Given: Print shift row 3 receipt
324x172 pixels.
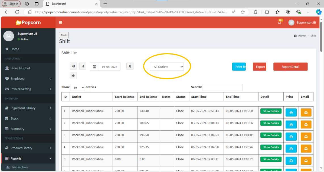Looking at the screenshot, I should 291,137.
